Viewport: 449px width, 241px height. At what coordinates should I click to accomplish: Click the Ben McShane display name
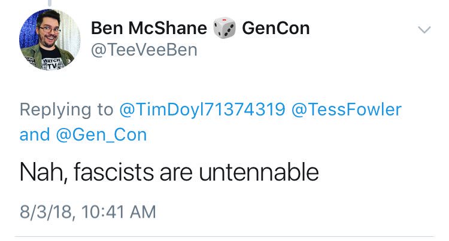(x=149, y=28)
